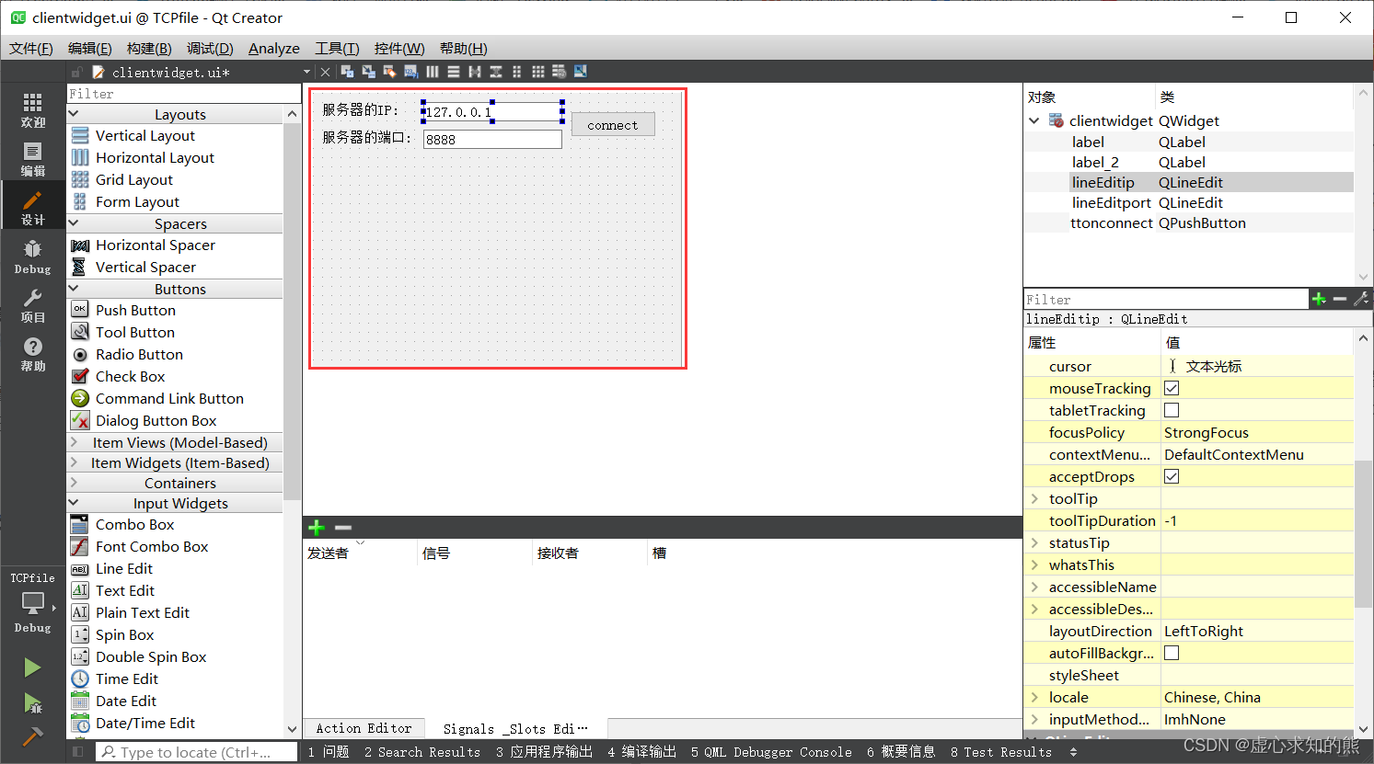This screenshot has height=764, width=1374.
Task: Add signal/slot connection with green plus
Action: pyautogui.click(x=317, y=528)
